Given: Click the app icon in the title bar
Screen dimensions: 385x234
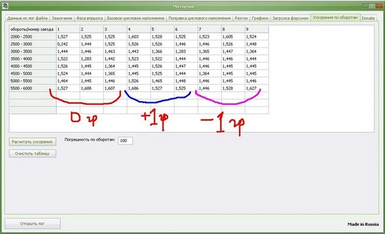Looking at the screenshot, I should [5, 6].
